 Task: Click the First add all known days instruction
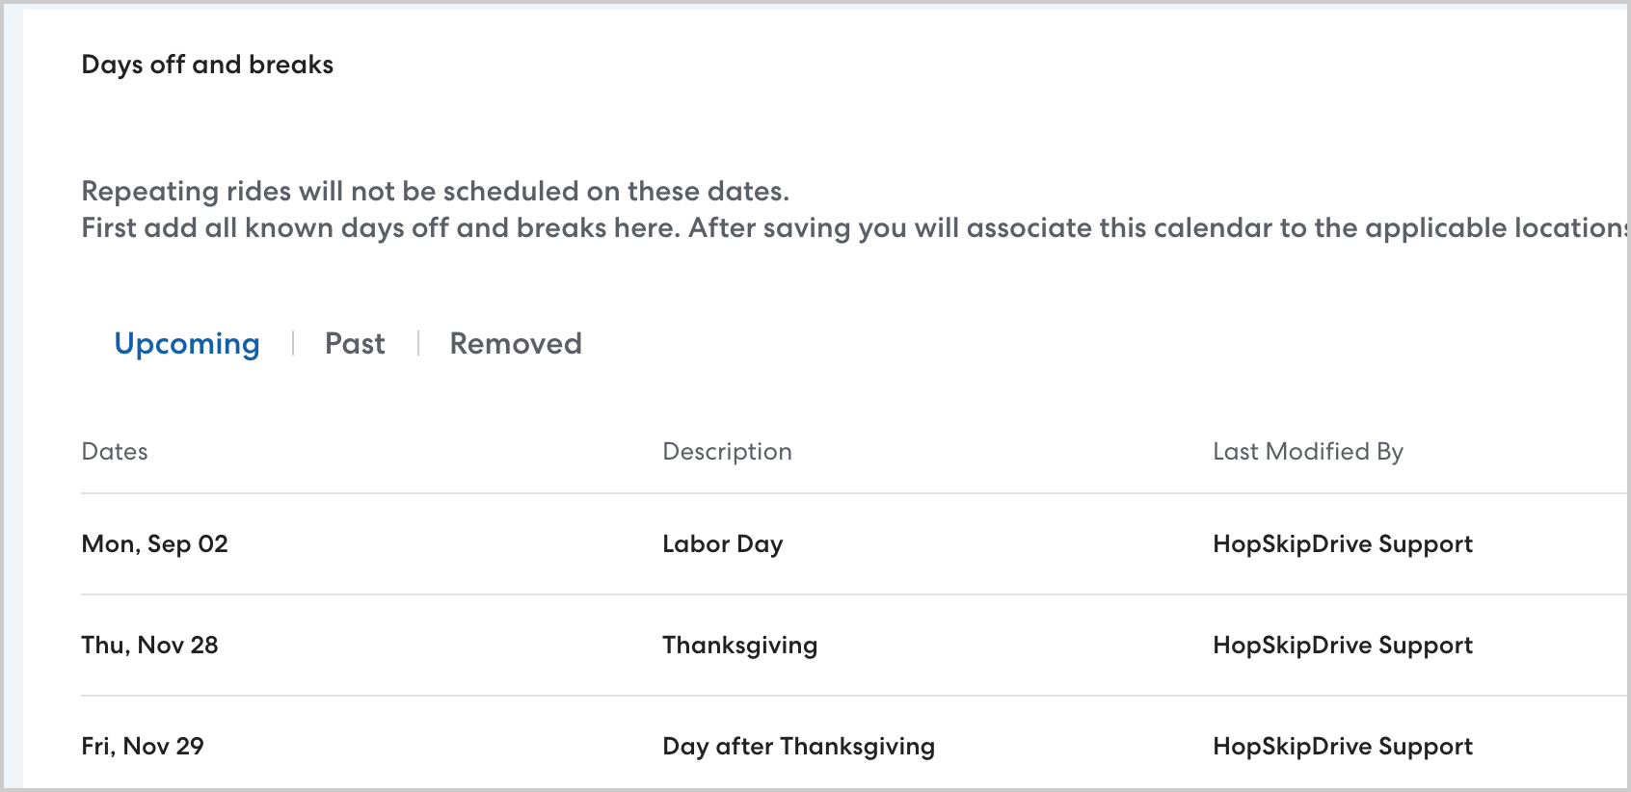click(848, 228)
